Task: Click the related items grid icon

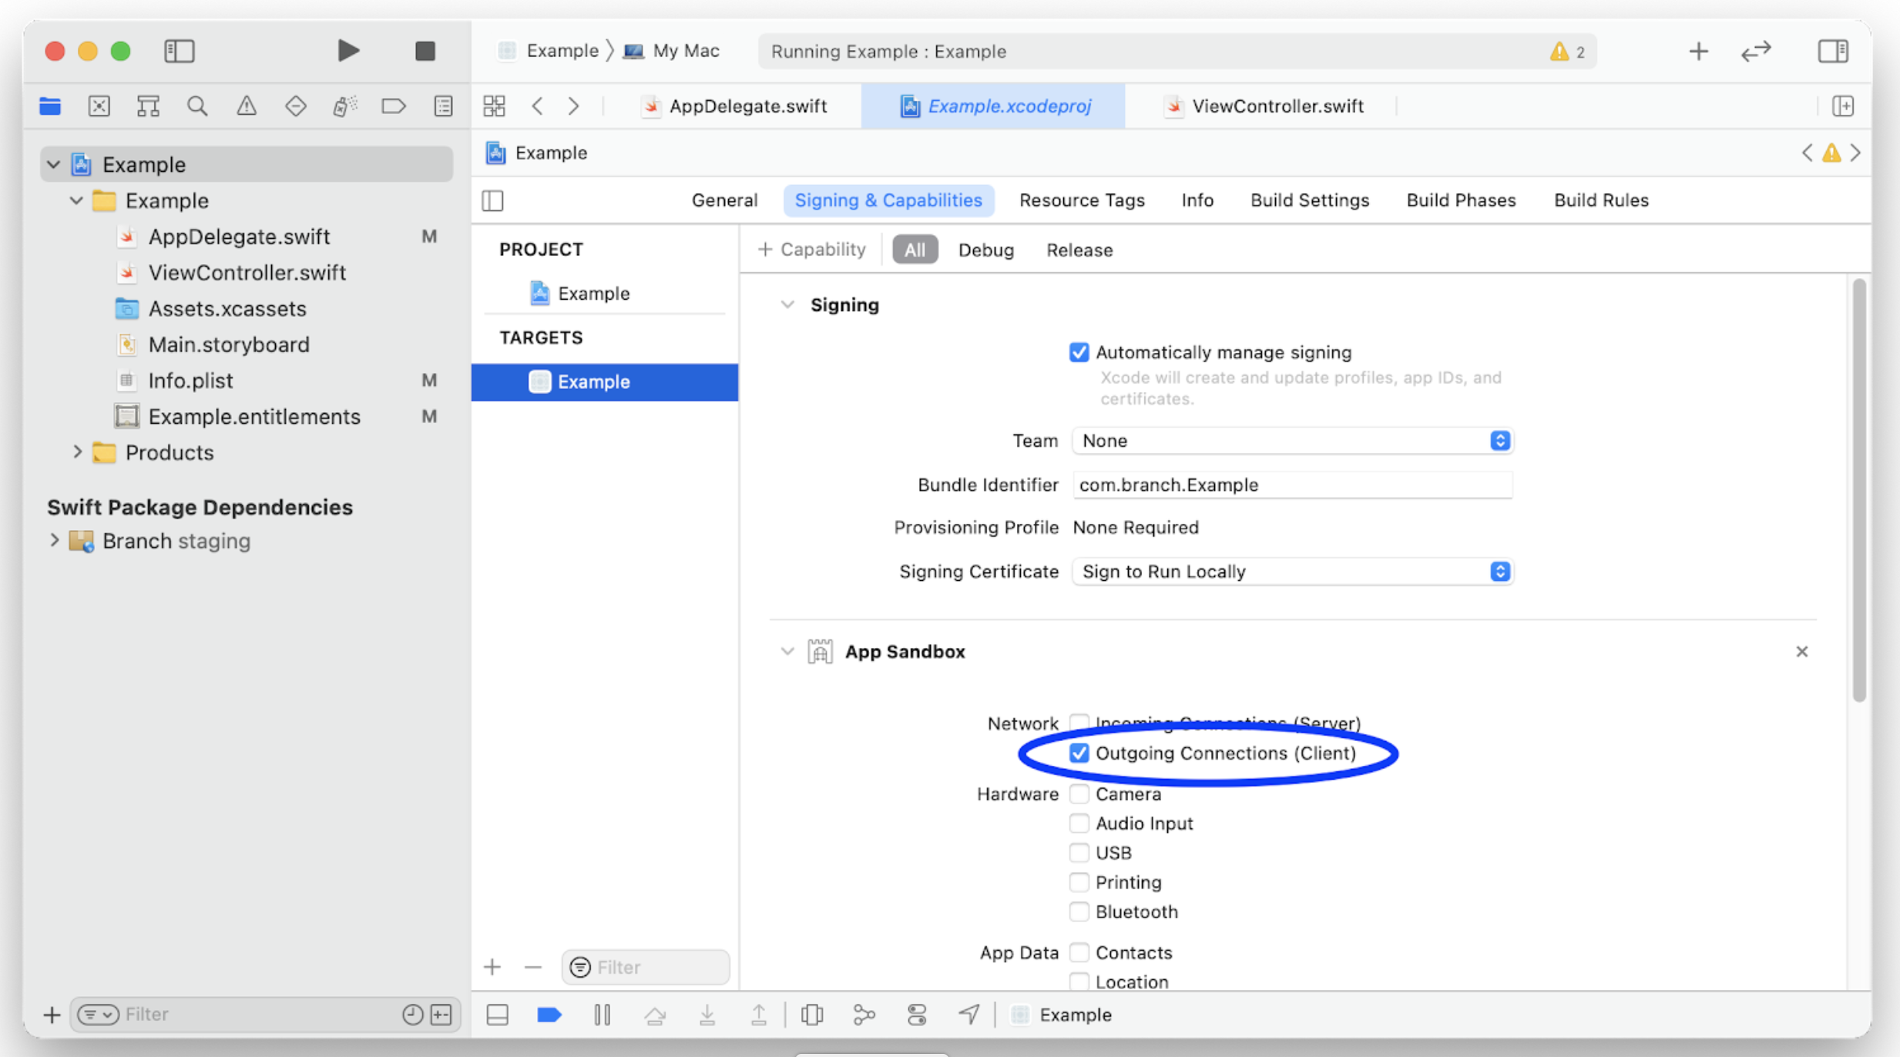Action: click(494, 106)
